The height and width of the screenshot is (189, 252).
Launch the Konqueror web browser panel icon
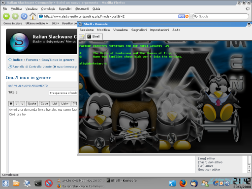27,183
